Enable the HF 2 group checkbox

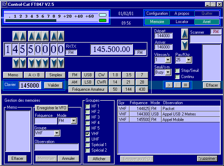87,112
